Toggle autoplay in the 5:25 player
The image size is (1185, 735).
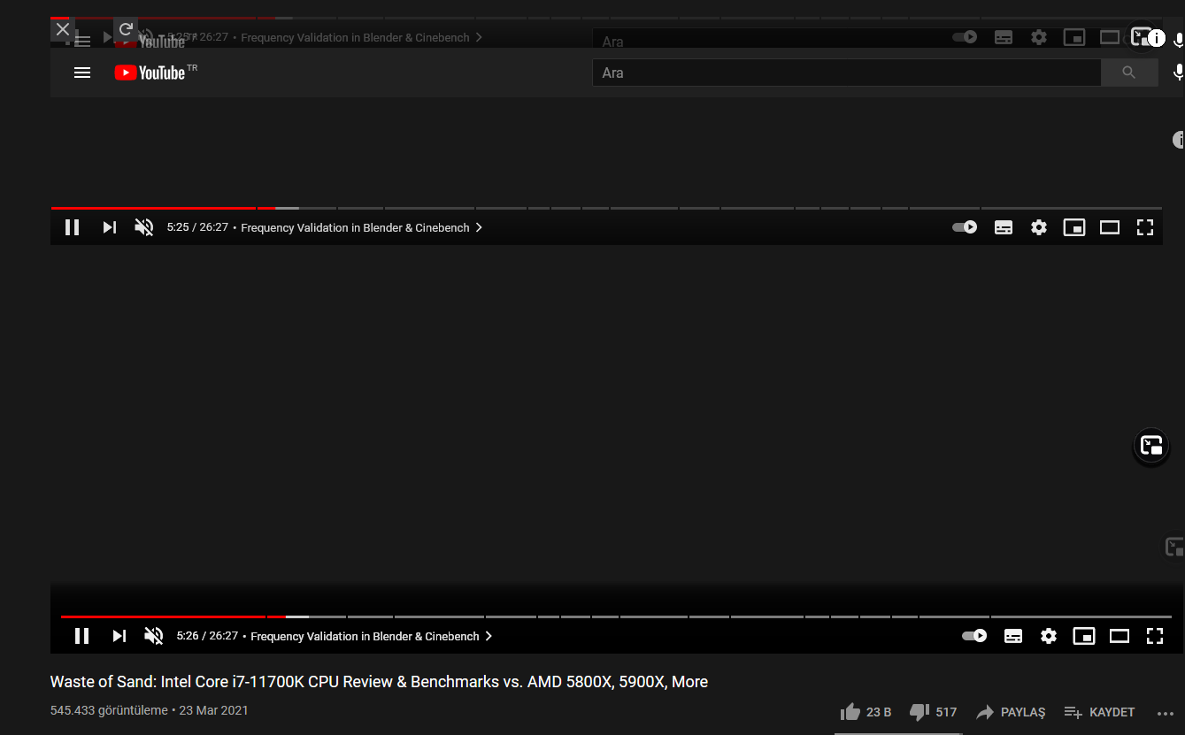pos(965,227)
